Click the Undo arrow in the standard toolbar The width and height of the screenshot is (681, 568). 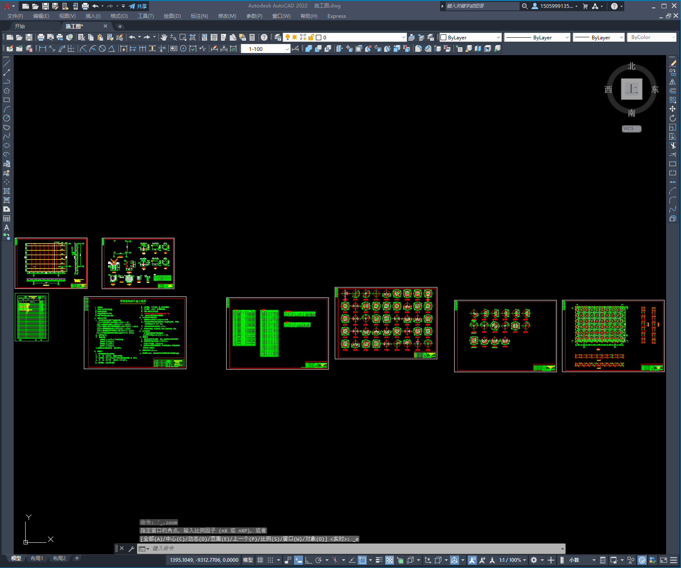(132, 37)
